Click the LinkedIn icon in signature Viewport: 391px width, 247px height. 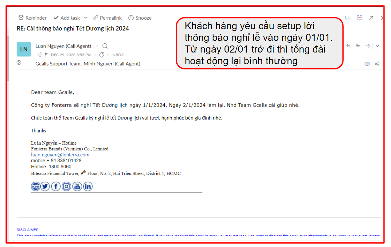88,186
